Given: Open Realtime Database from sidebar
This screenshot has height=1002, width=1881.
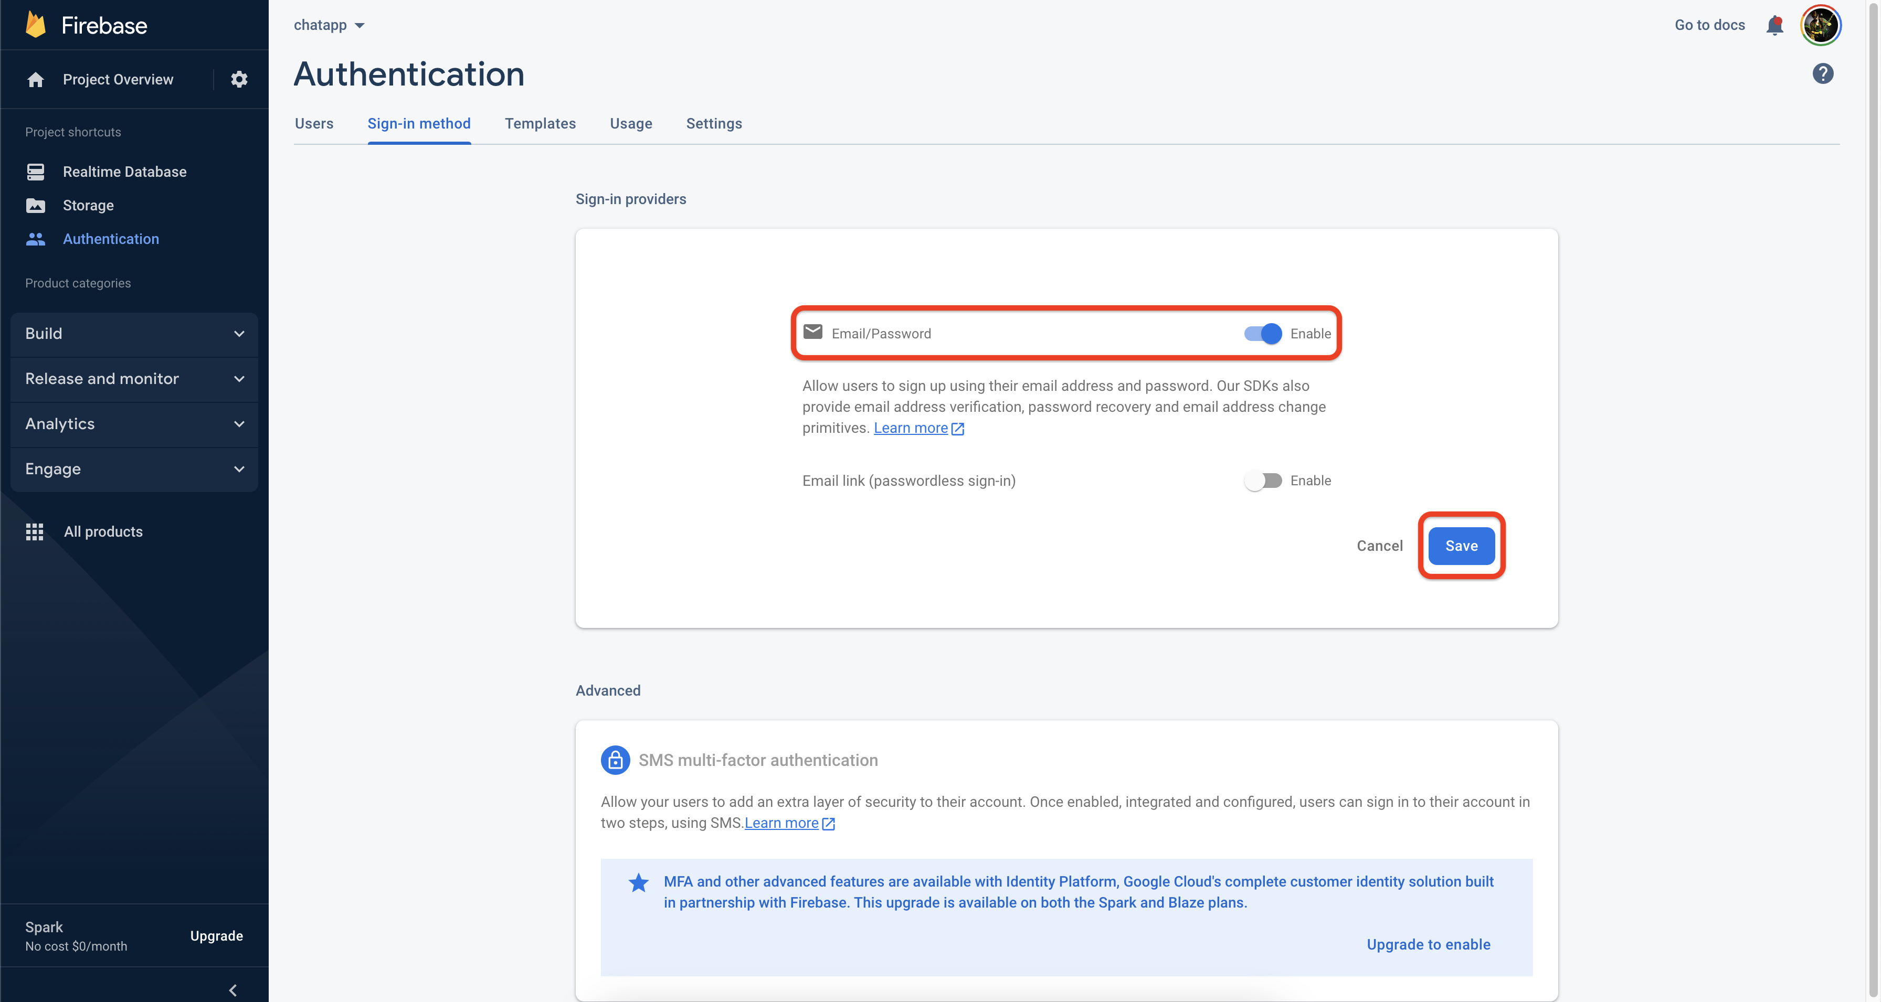Looking at the screenshot, I should click(124, 172).
